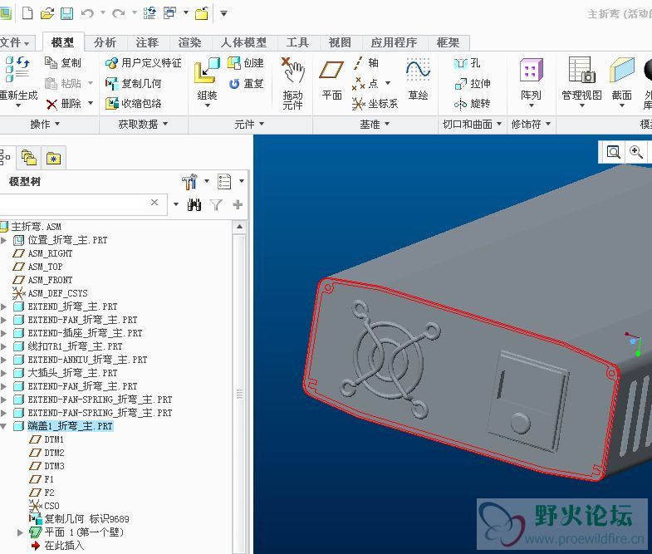652x554 pixels.
Task: Open 管理视图 view manager
Action: 581,79
